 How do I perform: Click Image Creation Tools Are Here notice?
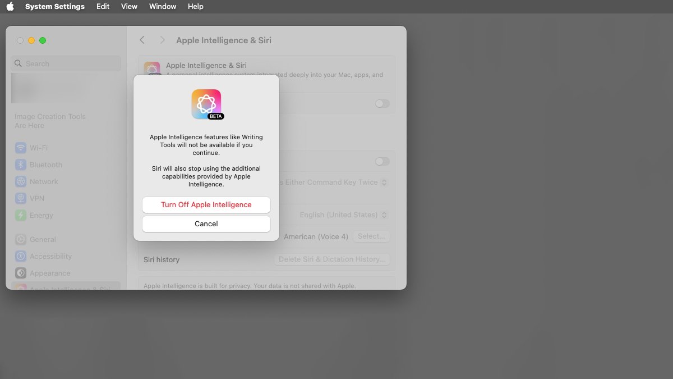(x=50, y=121)
